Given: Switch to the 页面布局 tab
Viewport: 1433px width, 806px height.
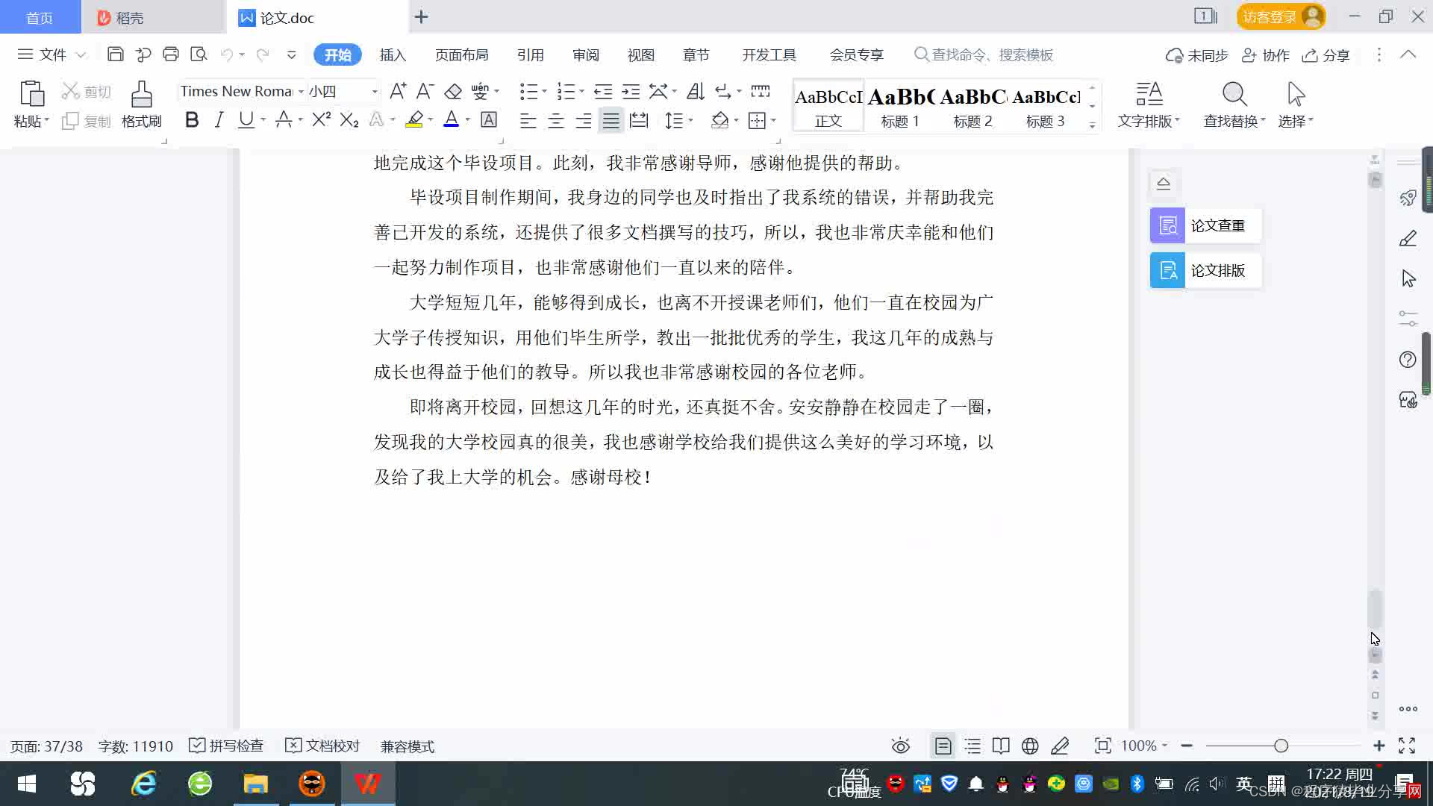Looking at the screenshot, I should [461, 54].
